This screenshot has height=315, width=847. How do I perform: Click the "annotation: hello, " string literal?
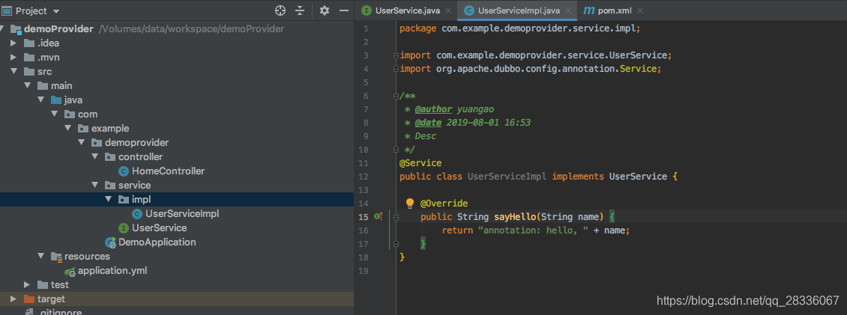[x=533, y=230]
